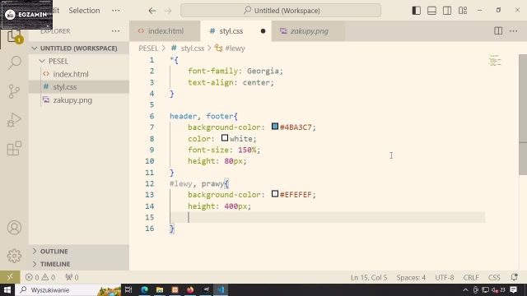Open the Search view in activity bar
The width and height of the screenshot is (527, 296).
(14, 62)
